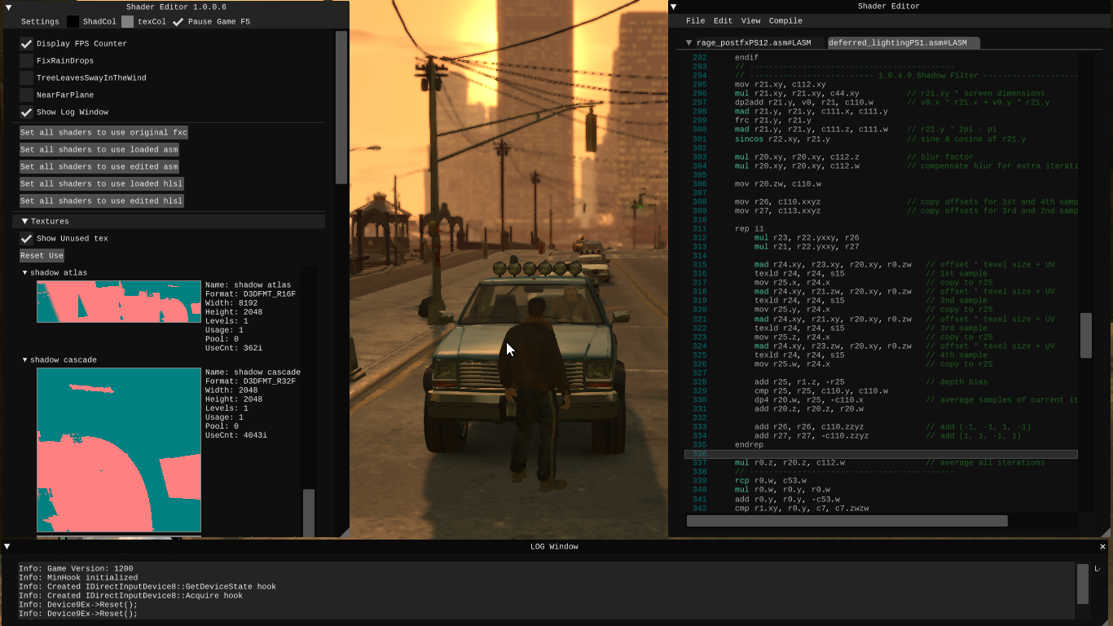Viewport: 1113px width, 626px height.
Task: Click 'endif' on code line 292
Action: (746, 58)
